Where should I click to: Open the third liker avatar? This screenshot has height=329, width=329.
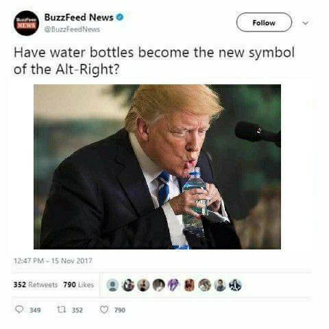point(143,285)
